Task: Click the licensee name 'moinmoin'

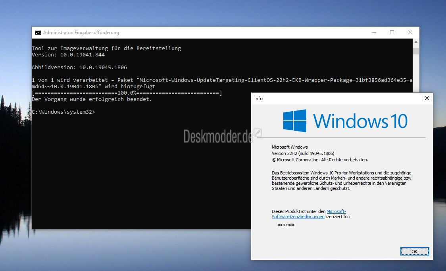Action: [x=286, y=225]
